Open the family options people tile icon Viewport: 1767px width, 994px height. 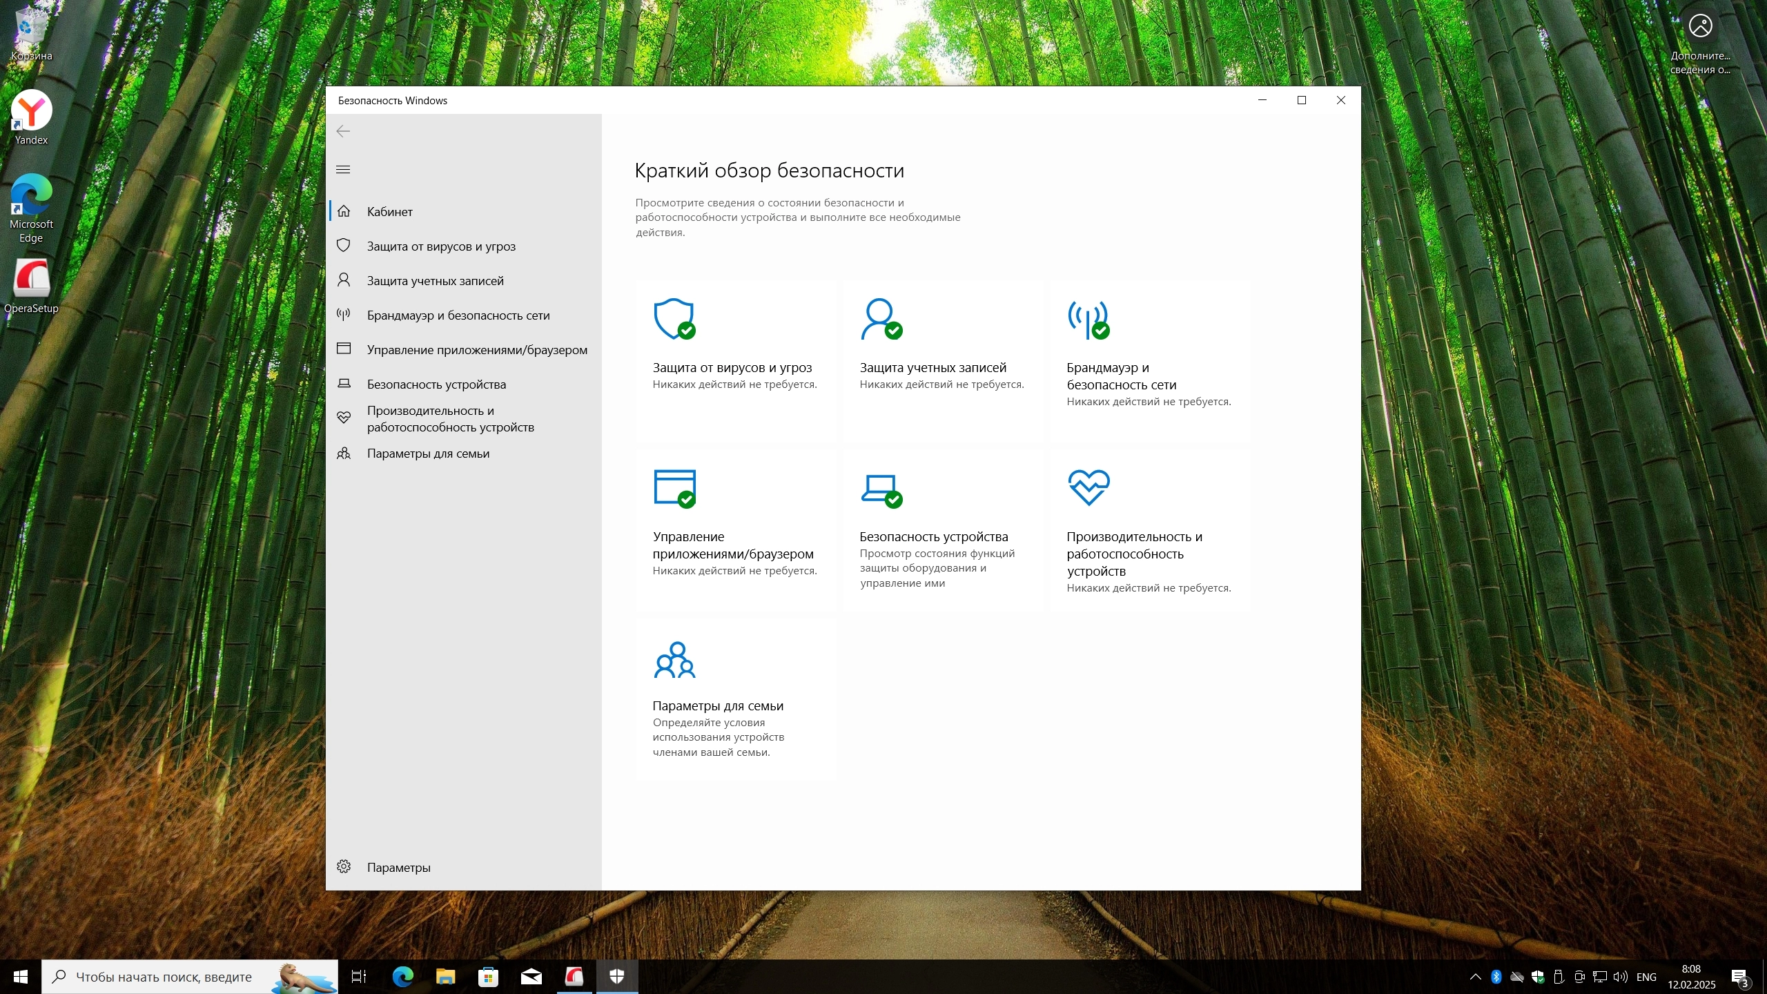click(674, 660)
